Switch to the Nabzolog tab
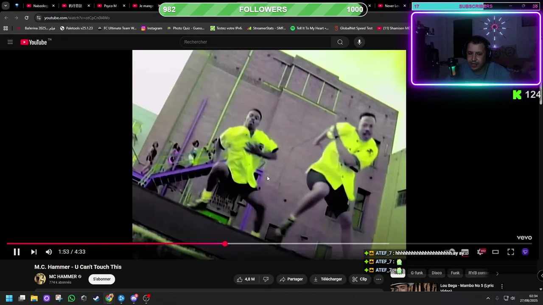The width and height of the screenshot is (543, 305). pyautogui.click(x=41, y=6)
